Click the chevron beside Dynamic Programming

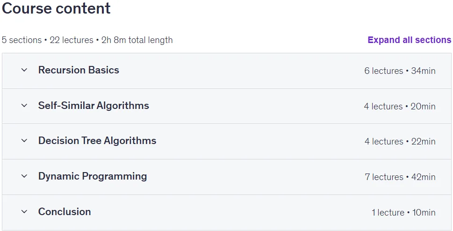click(x=24, y=176)
